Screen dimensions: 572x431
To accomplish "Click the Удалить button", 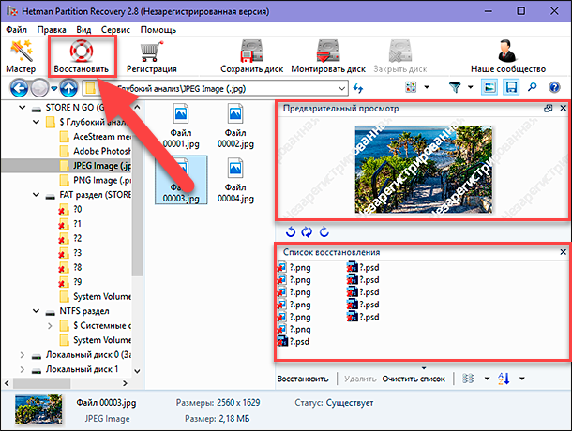I will tap(360, 379).
